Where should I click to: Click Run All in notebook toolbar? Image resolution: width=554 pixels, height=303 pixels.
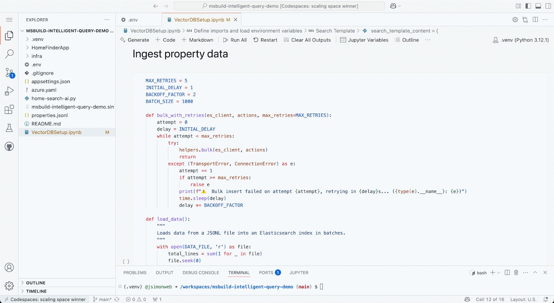235,40
